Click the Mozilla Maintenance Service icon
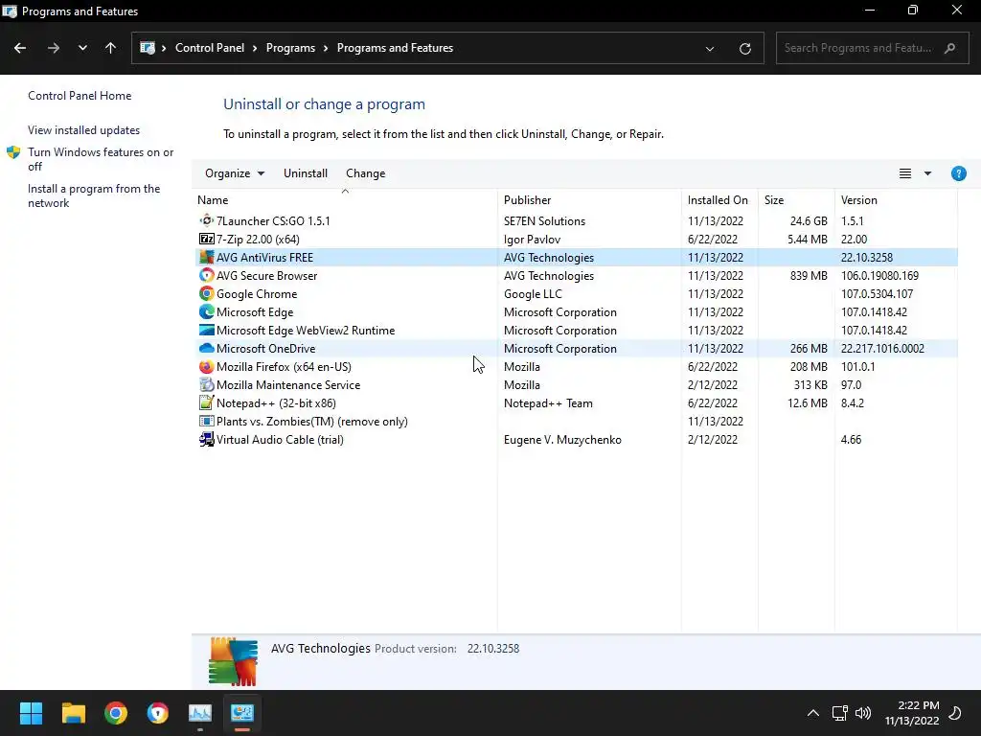The image size is (981, 736). [207, 385]
